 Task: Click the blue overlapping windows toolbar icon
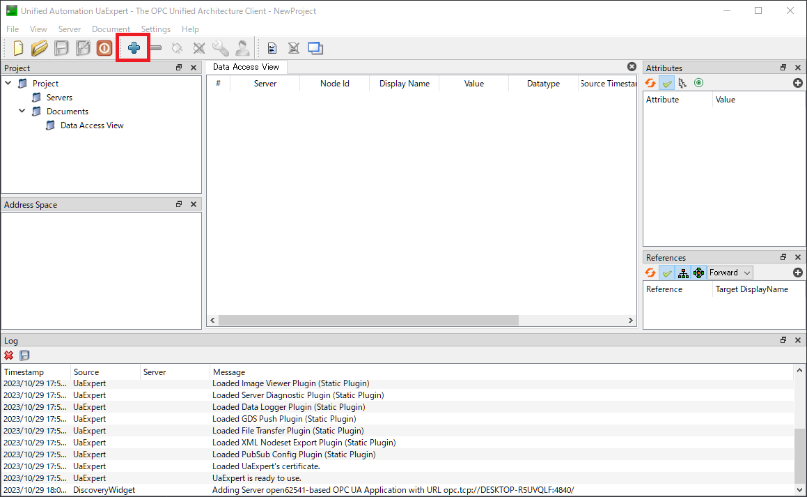(315, 48)
